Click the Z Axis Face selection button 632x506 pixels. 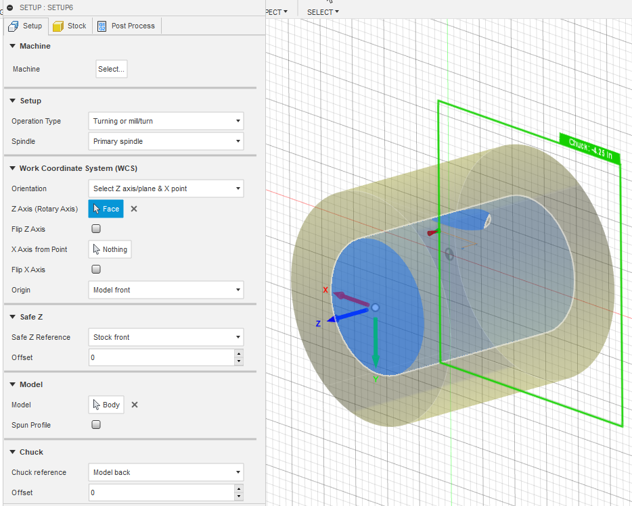(x=106, y=209)
